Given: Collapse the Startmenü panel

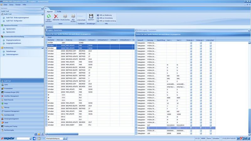Looking at the screenshot, I should (42, 8).
